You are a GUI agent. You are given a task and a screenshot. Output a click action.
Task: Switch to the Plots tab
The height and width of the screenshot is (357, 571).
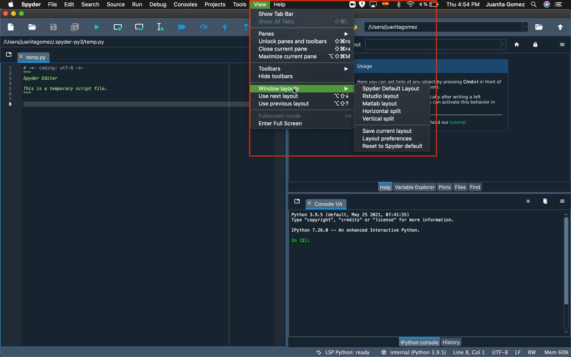(444, 187)
